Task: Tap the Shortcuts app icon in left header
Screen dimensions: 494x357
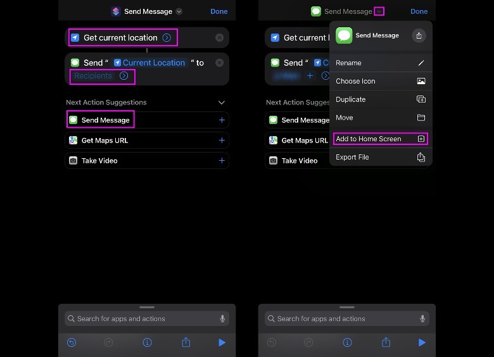Action: coord(116,11)
